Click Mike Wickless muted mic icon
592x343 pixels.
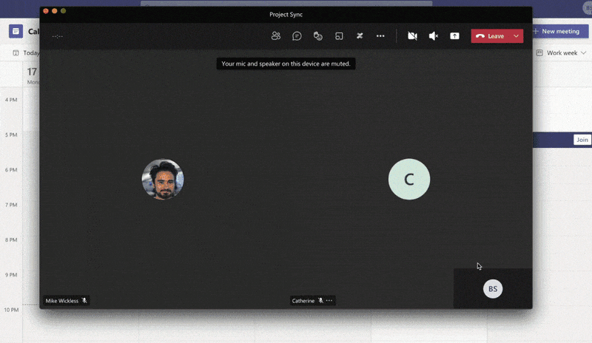(84, 301)
